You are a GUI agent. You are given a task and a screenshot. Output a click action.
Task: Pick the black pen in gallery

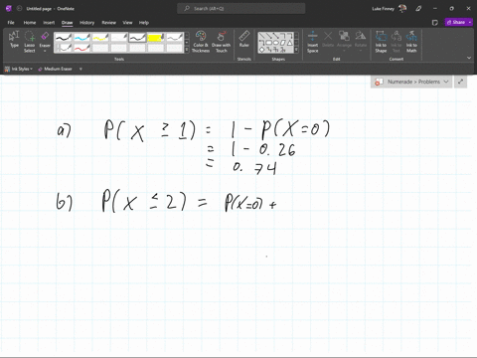(x=63, y=38)
